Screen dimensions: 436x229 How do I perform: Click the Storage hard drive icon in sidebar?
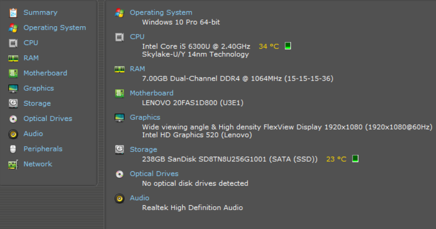click(13, 103)
